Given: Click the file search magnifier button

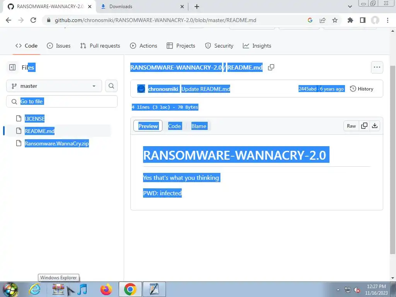Looking at the screenshot, I should pos(111,86).
